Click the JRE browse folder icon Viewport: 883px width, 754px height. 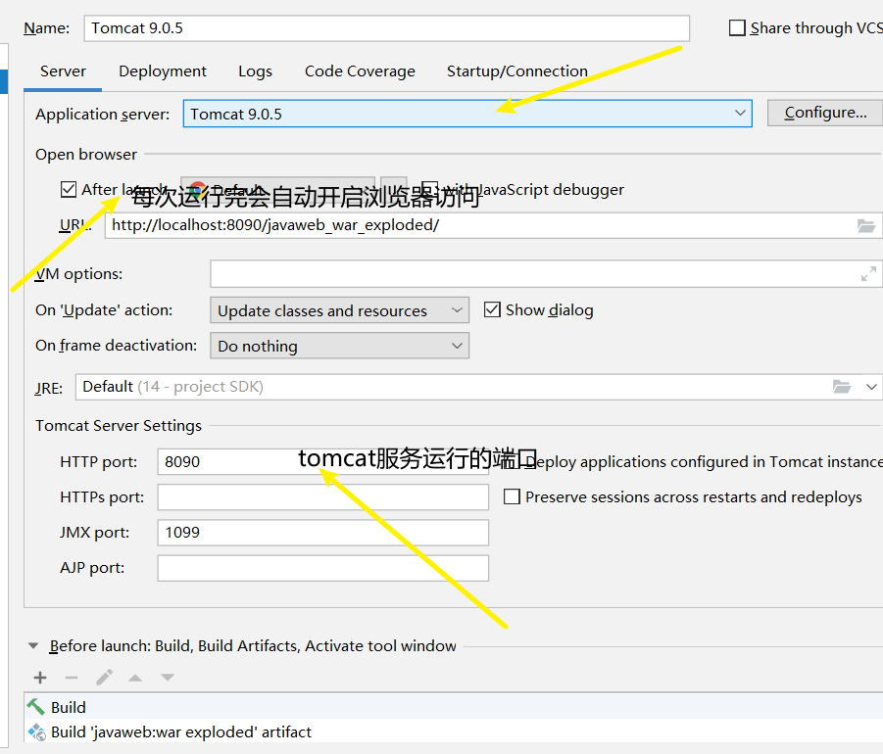842,387
